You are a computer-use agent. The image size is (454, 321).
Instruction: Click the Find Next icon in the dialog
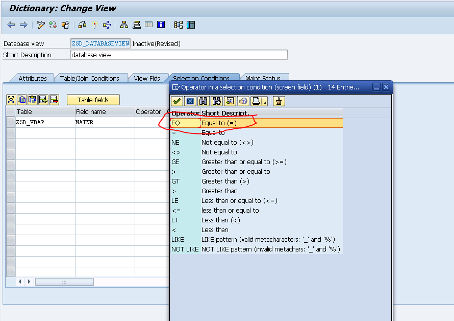216,101
